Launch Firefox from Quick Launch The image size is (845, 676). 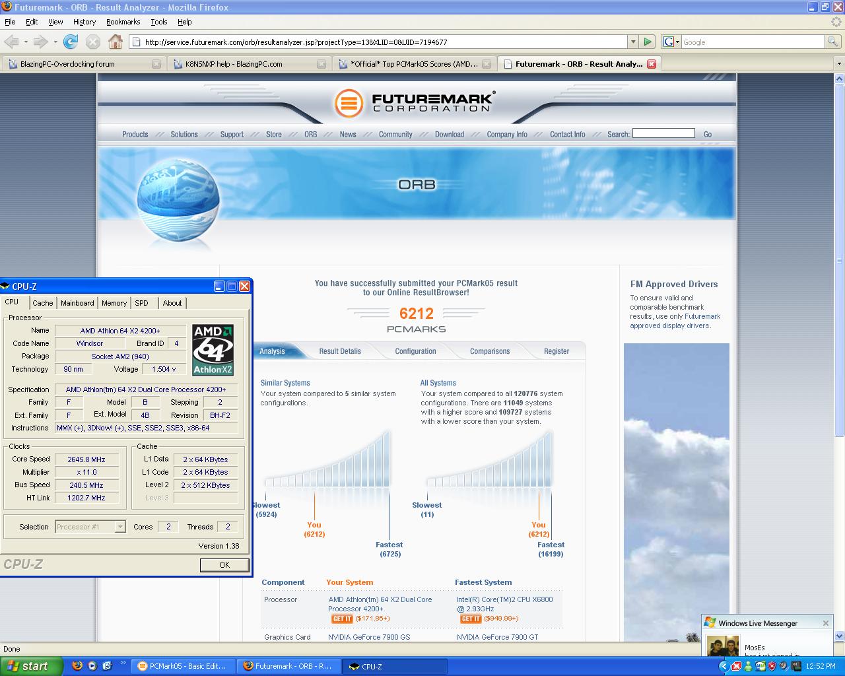tap(77, 666)
